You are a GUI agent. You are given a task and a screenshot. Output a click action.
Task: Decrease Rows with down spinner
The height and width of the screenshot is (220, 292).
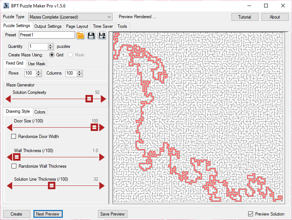tap(39, 75)
